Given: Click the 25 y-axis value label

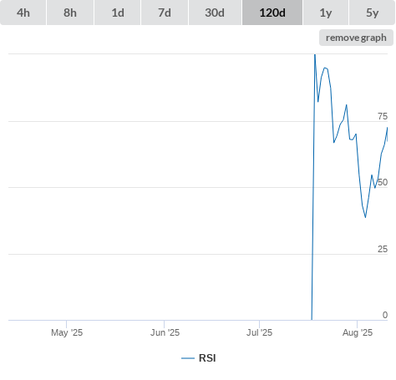Looking at the screenshot, I should (x=383, y=249).
